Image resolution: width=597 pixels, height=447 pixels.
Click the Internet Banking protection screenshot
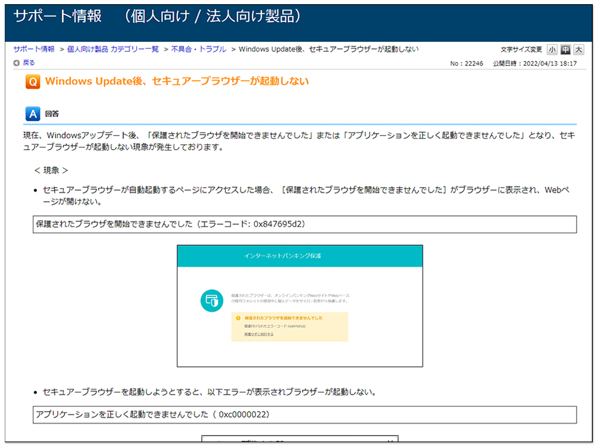pyautogui.click(x=300, y=306)
